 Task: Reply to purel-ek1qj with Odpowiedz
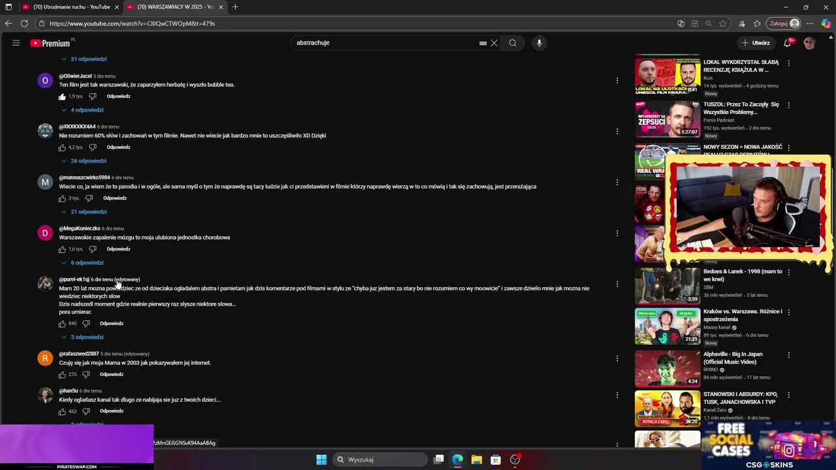[112, 324]
